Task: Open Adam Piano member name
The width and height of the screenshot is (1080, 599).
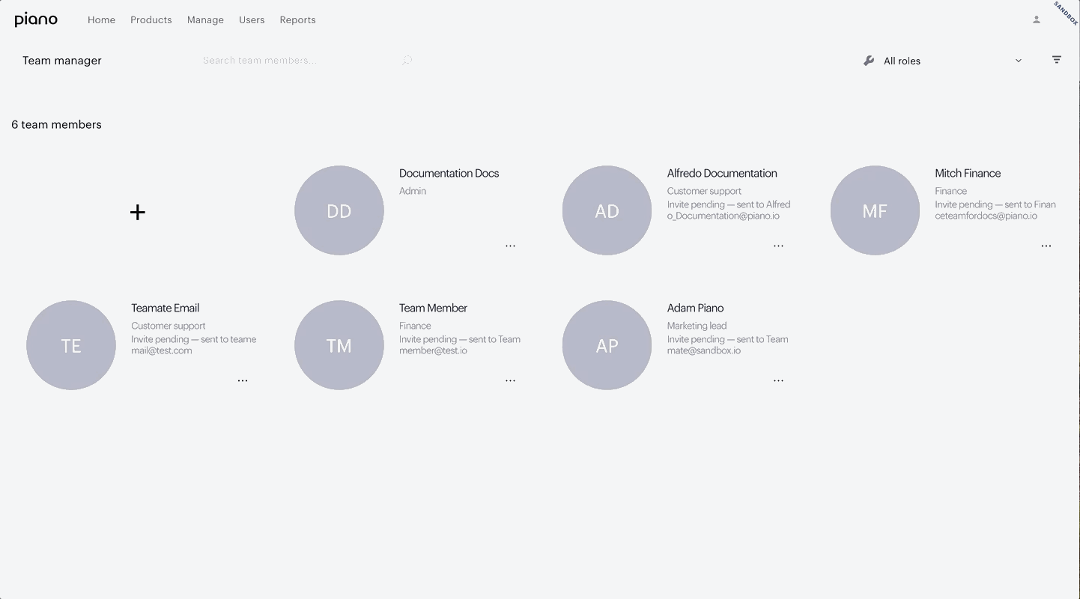Action: [695, 308]
